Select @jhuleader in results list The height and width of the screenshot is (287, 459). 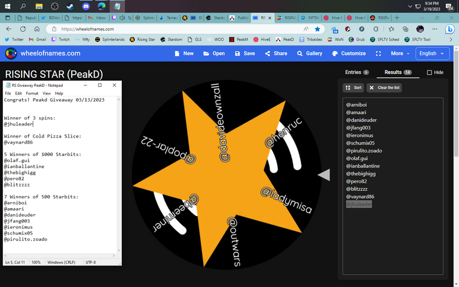[x=359, y=204]
